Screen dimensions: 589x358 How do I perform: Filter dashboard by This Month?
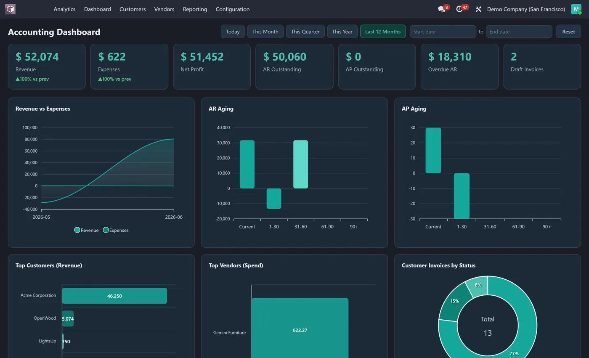265,32
